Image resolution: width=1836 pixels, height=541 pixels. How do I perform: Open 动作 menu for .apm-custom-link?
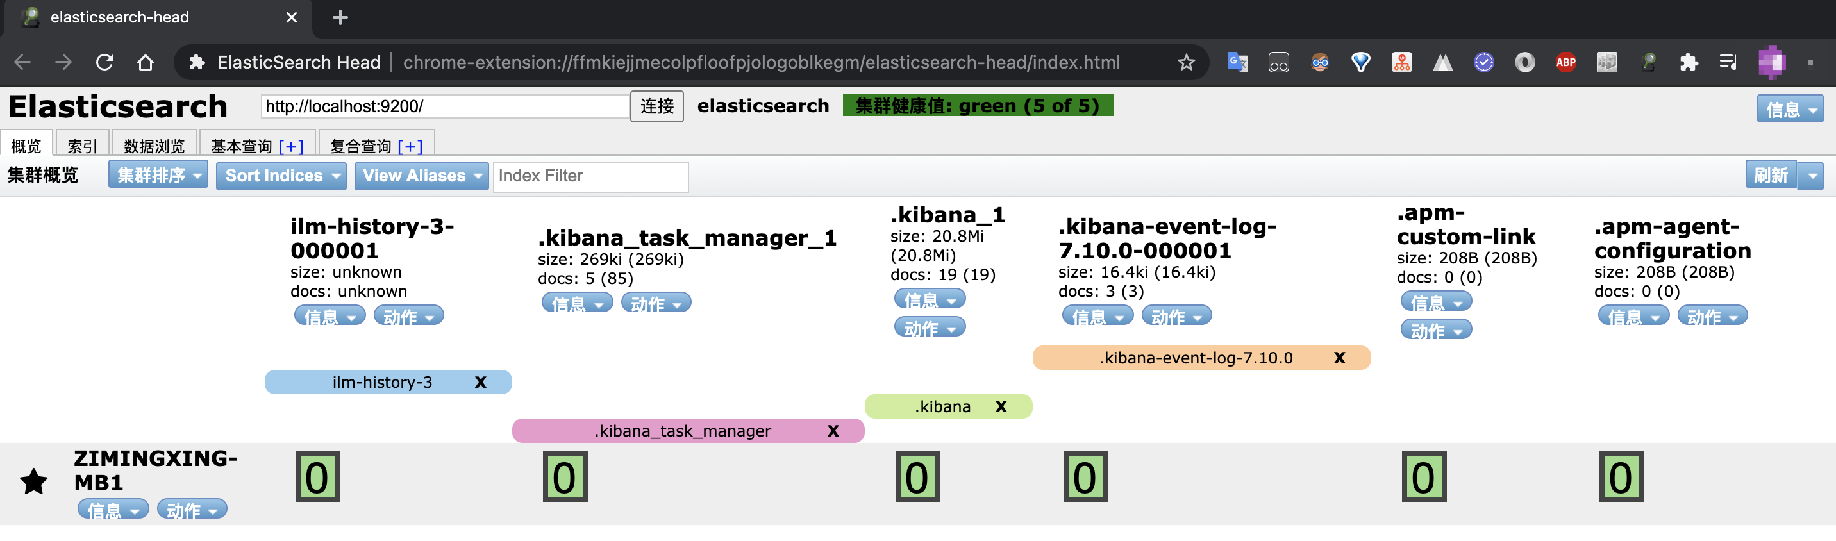click(x=1436, y=330)
